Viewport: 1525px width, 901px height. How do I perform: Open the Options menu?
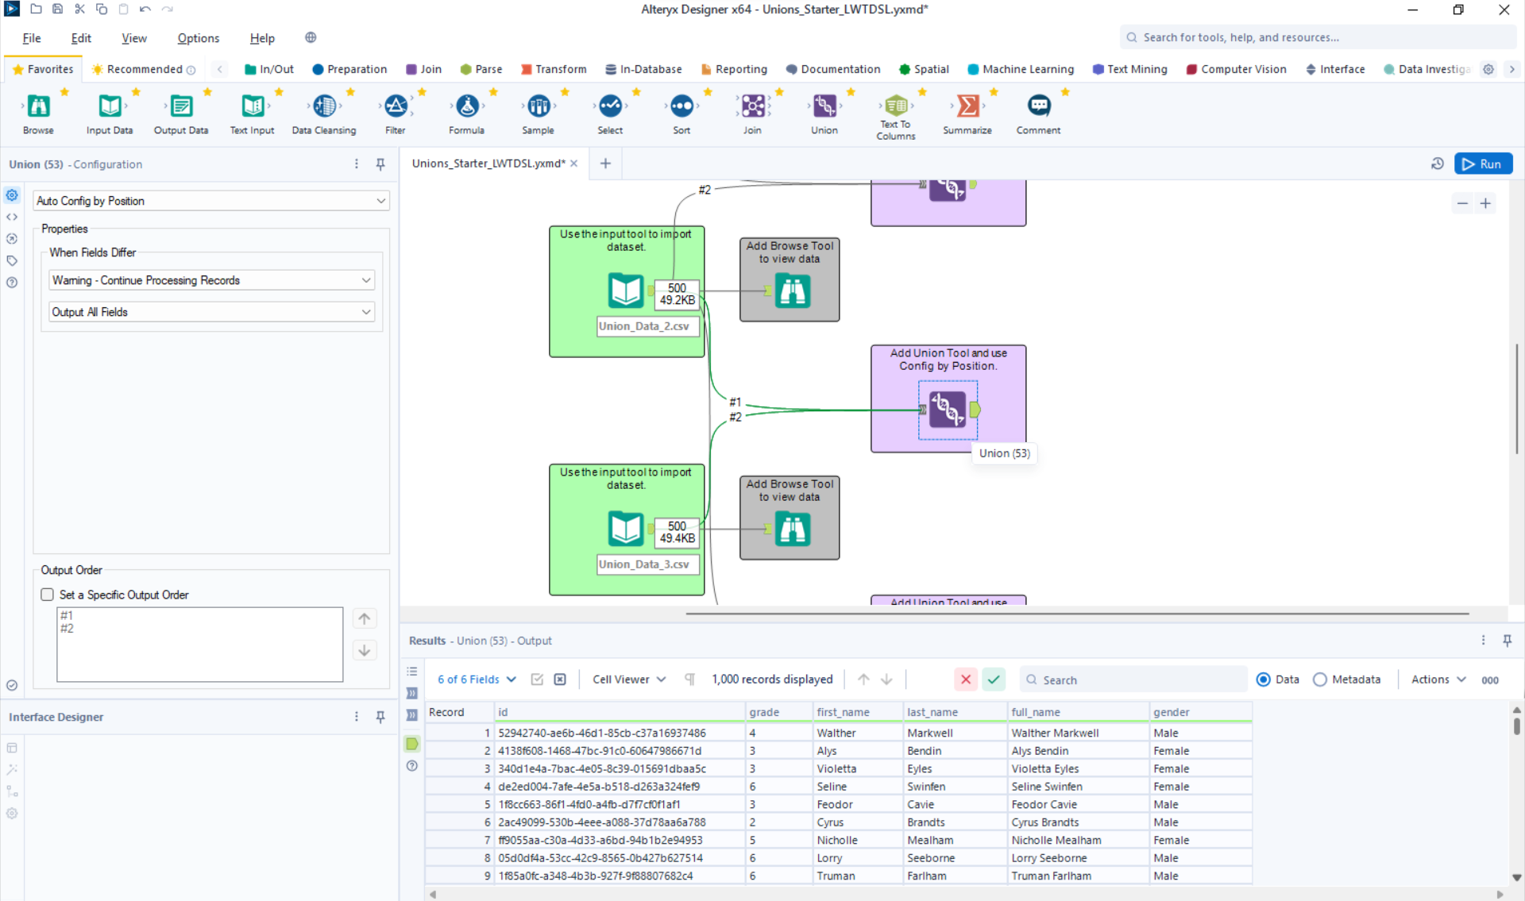pyautogui.click(x=198, y=38)
